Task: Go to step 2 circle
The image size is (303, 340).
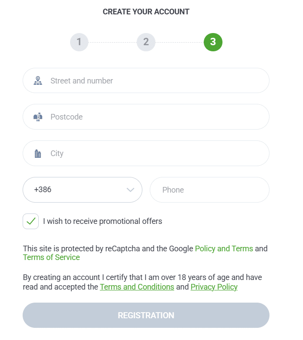Action: (x=146, y=42)
